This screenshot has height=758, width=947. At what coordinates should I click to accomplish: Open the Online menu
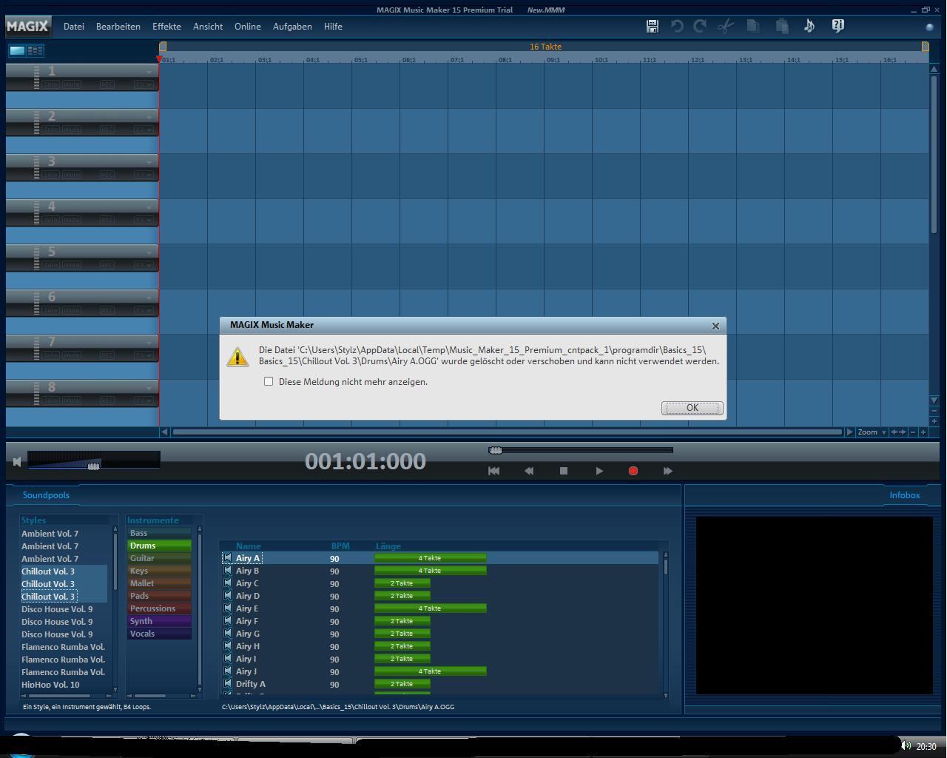pyautogui.click(x=248, y=27)
